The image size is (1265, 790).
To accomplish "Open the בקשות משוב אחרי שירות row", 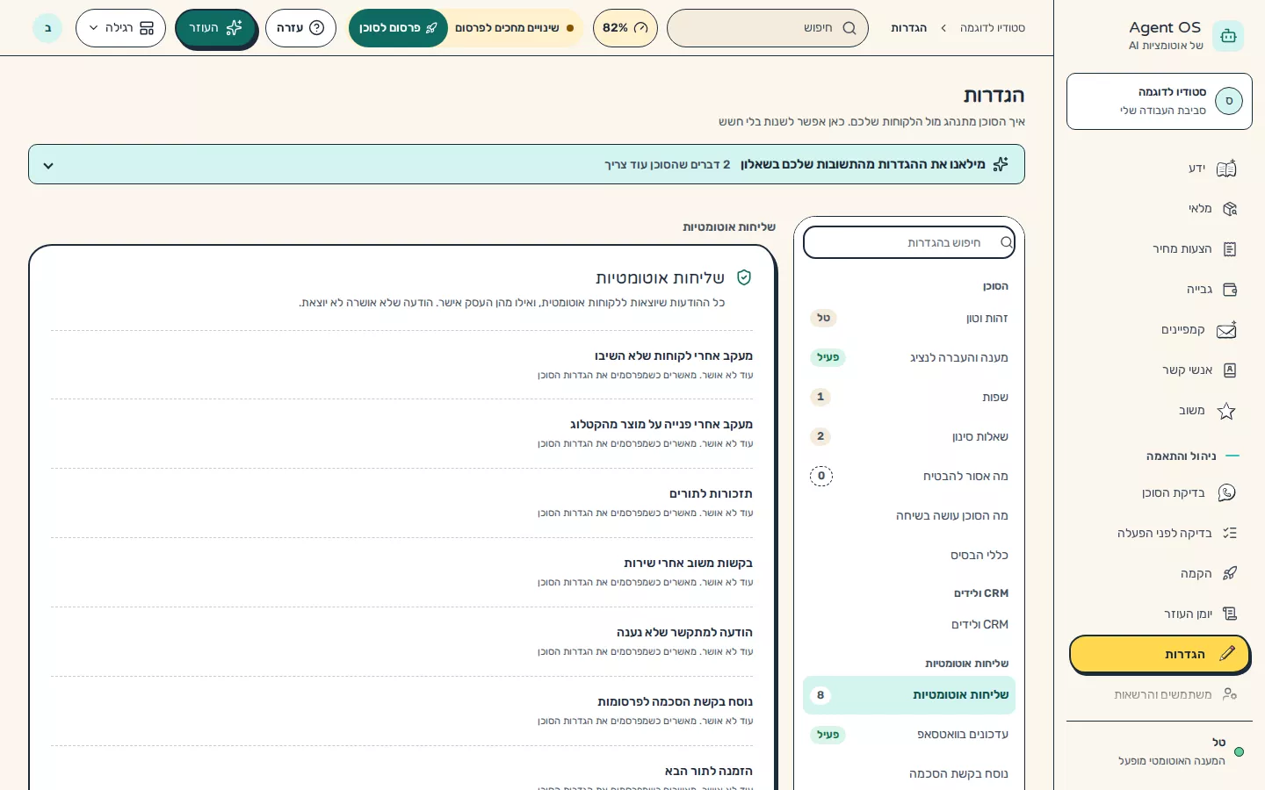I will click(x=401, y=572).
